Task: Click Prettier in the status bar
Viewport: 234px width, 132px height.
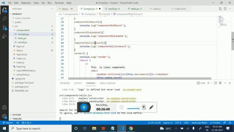Action: [215, 122]
